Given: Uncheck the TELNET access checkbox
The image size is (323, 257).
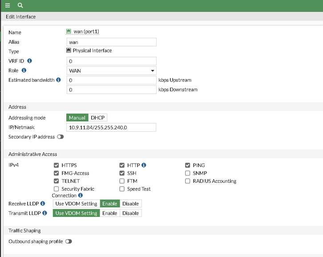Looking at the screenshot, I should (57, 181).
